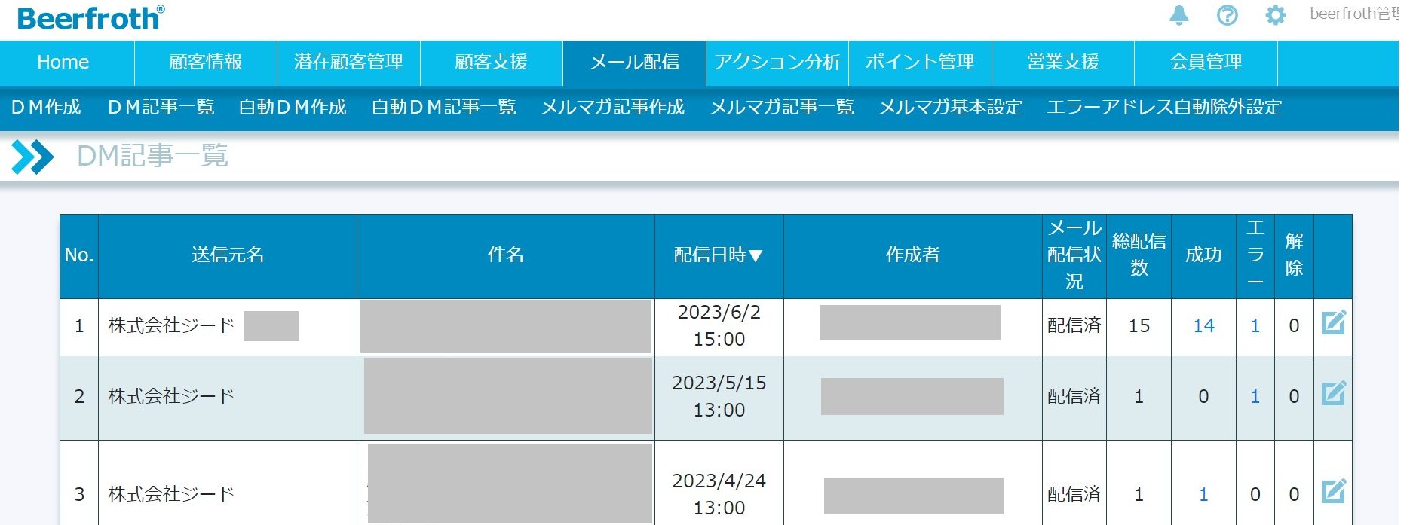Open エラーアドレス自動除外設定 submenu item

(x=1164, y=108)
